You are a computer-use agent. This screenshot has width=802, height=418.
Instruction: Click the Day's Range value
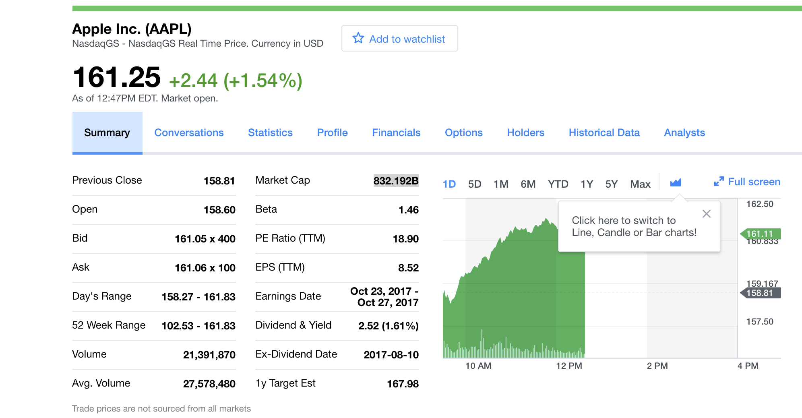click(198, 297)
